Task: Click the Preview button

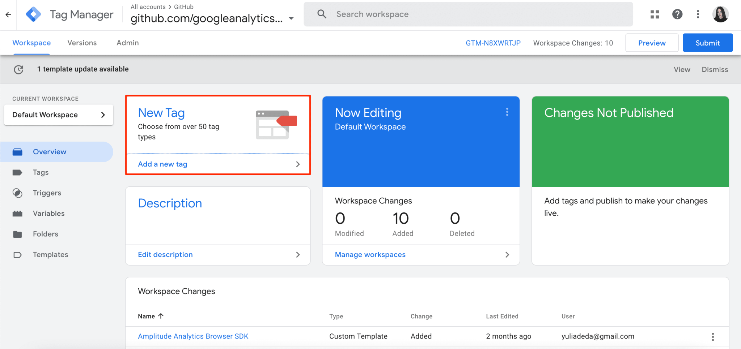Action: [652, 43]
